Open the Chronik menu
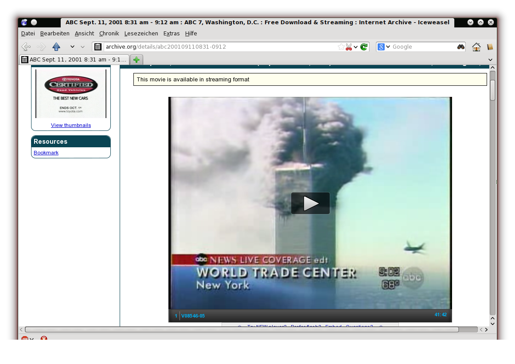The width and height of the screenshot is (515, 364). [109, 34]
